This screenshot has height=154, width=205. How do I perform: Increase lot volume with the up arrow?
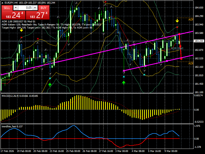click(x=35, y=8)
